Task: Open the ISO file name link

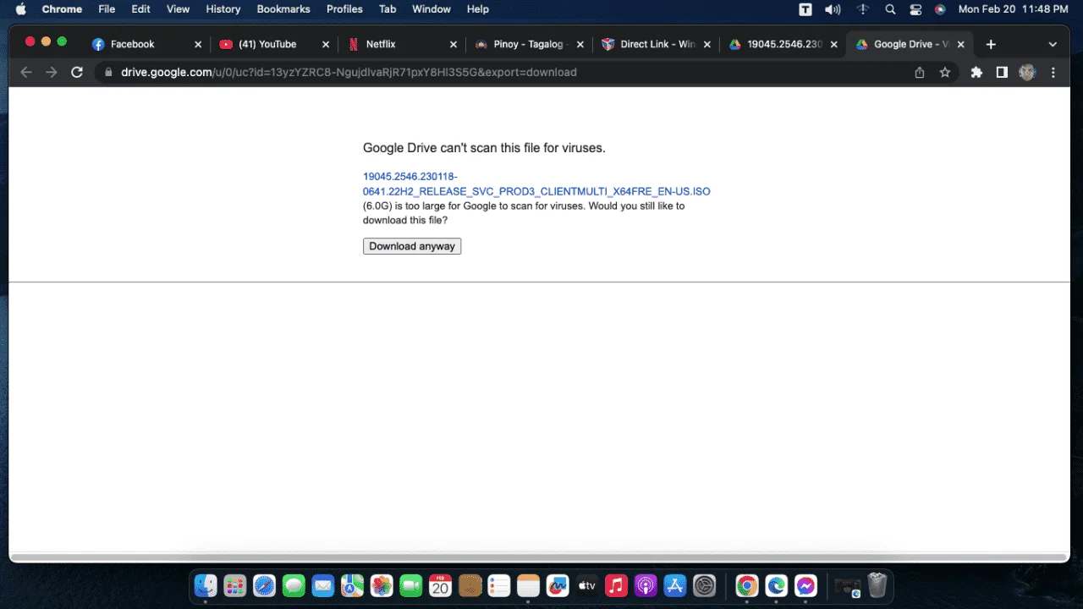Action: click(536, 184)
